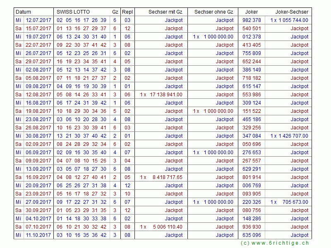Select the Gz column header
This screenshot has width=331, height=248.
(115, 12)
